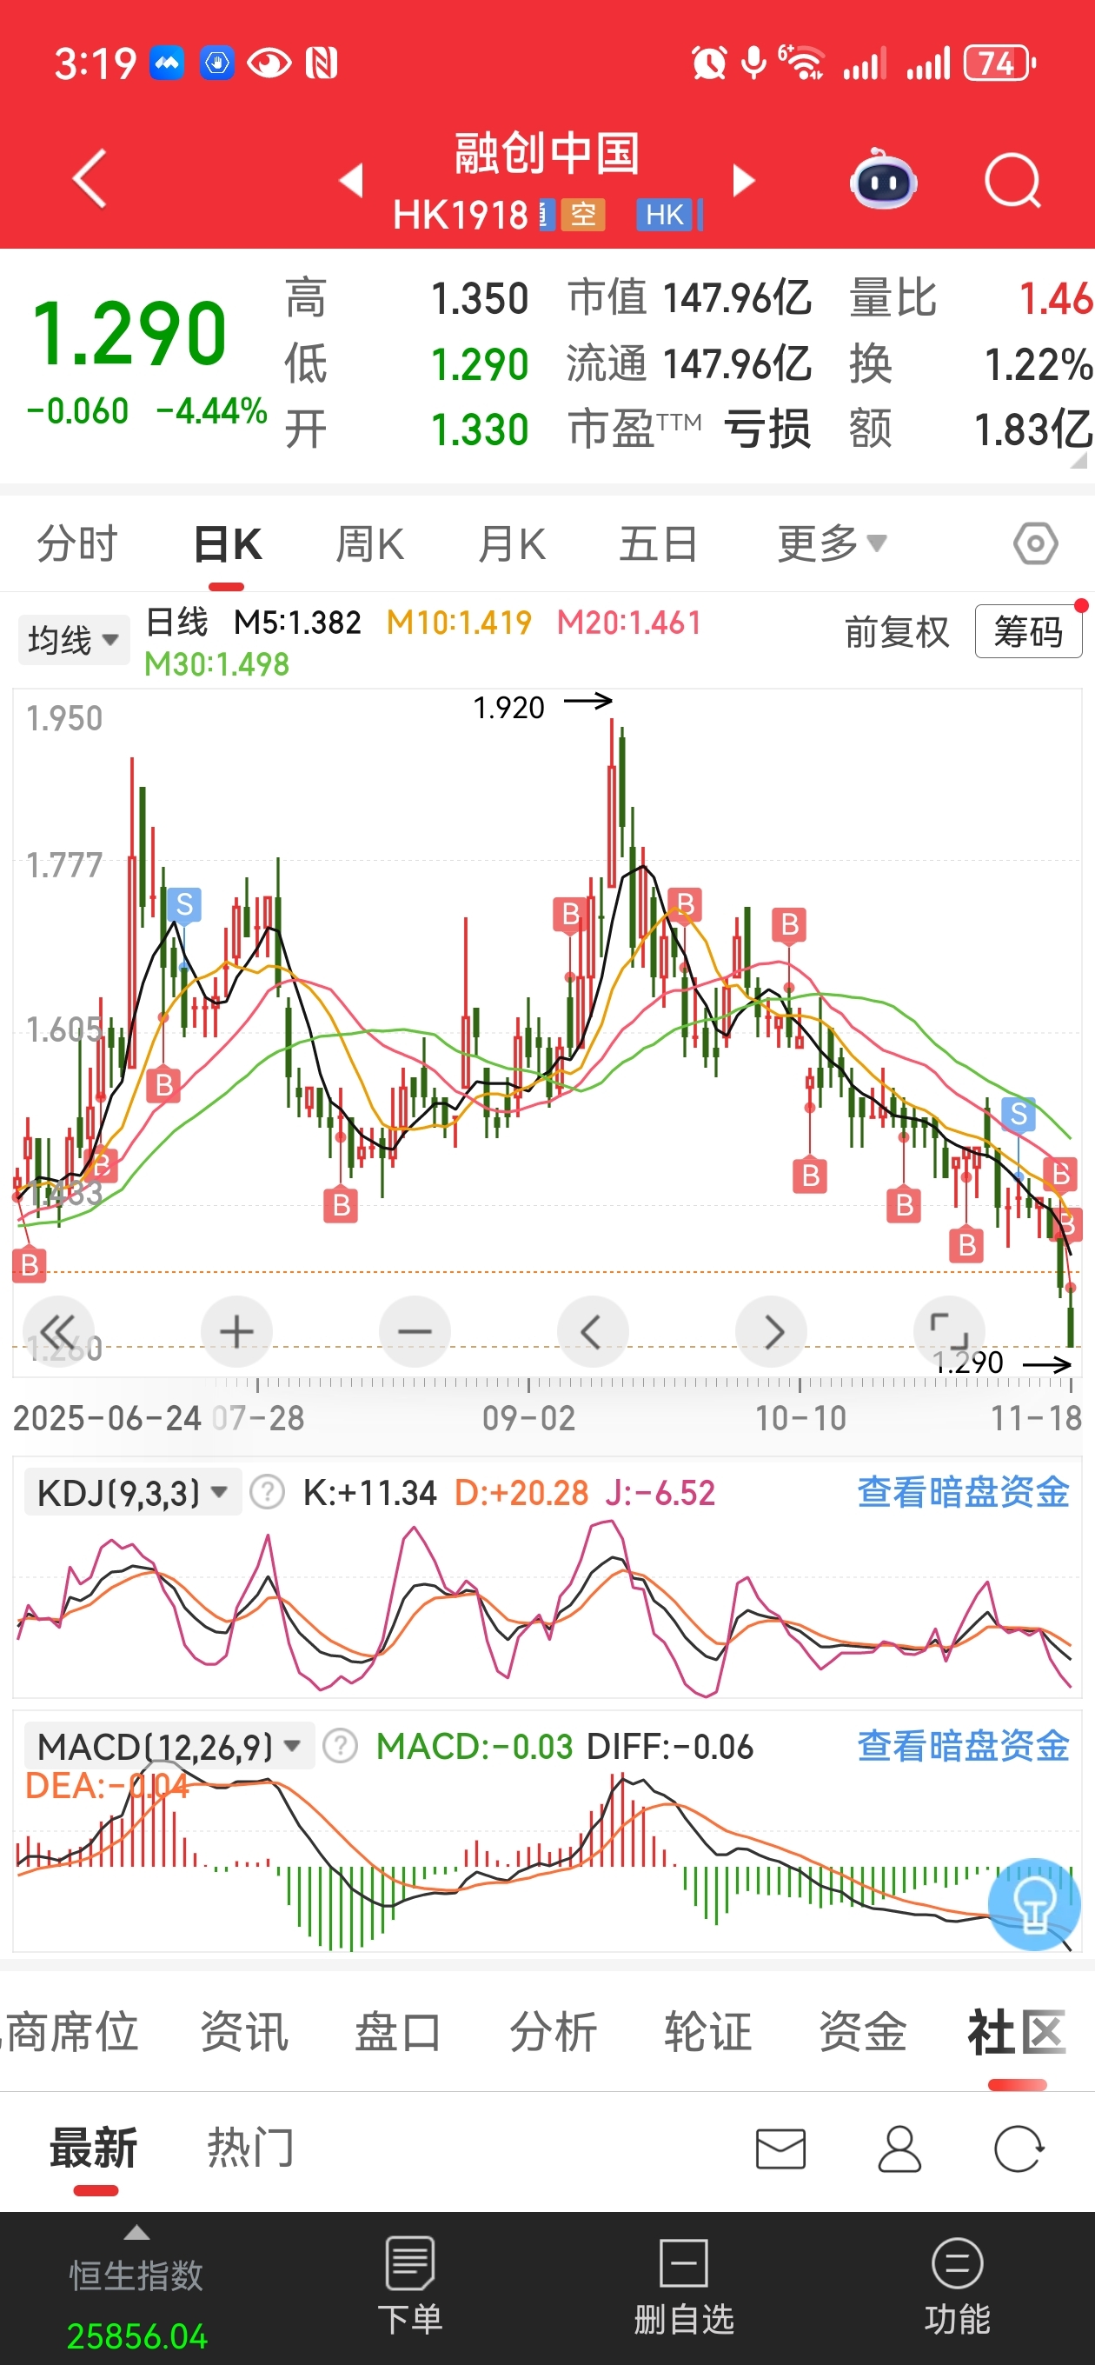This screenshot has height=2365, width=1095.
Task: Tap MACD 查看暗盘资金 link
Action: (963, 1745)
